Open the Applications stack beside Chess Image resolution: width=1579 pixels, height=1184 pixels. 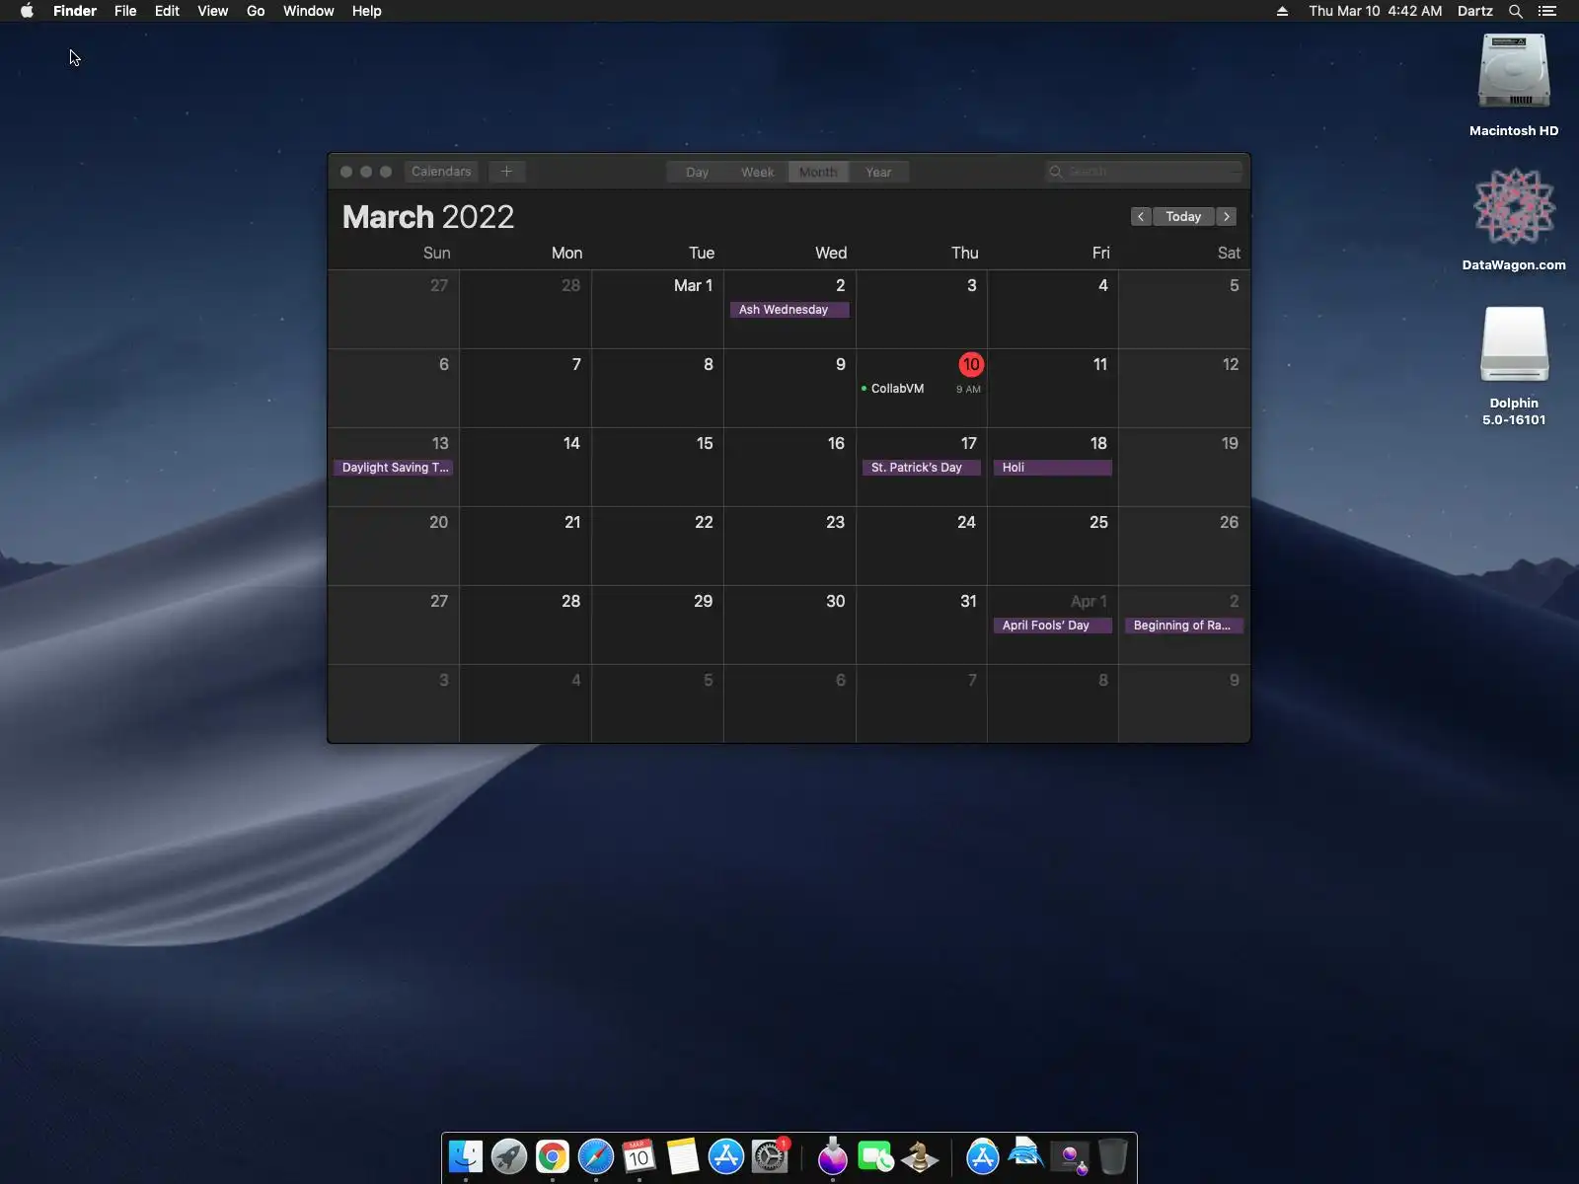[x=983, y=1156]
